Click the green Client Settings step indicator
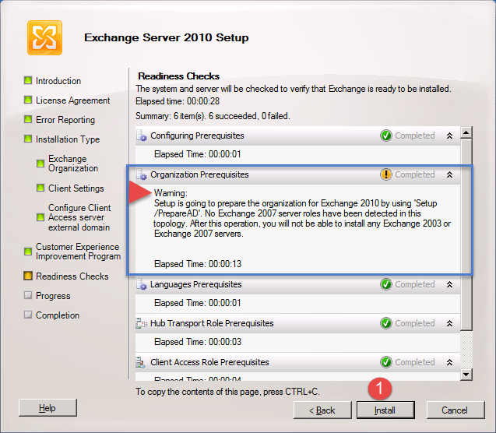Image resolution: width=496 pixels, height=433 pixels. click(x=40, y=188)
